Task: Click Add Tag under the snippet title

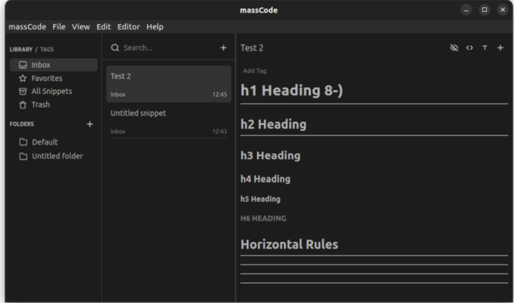Action: point(252,71)
